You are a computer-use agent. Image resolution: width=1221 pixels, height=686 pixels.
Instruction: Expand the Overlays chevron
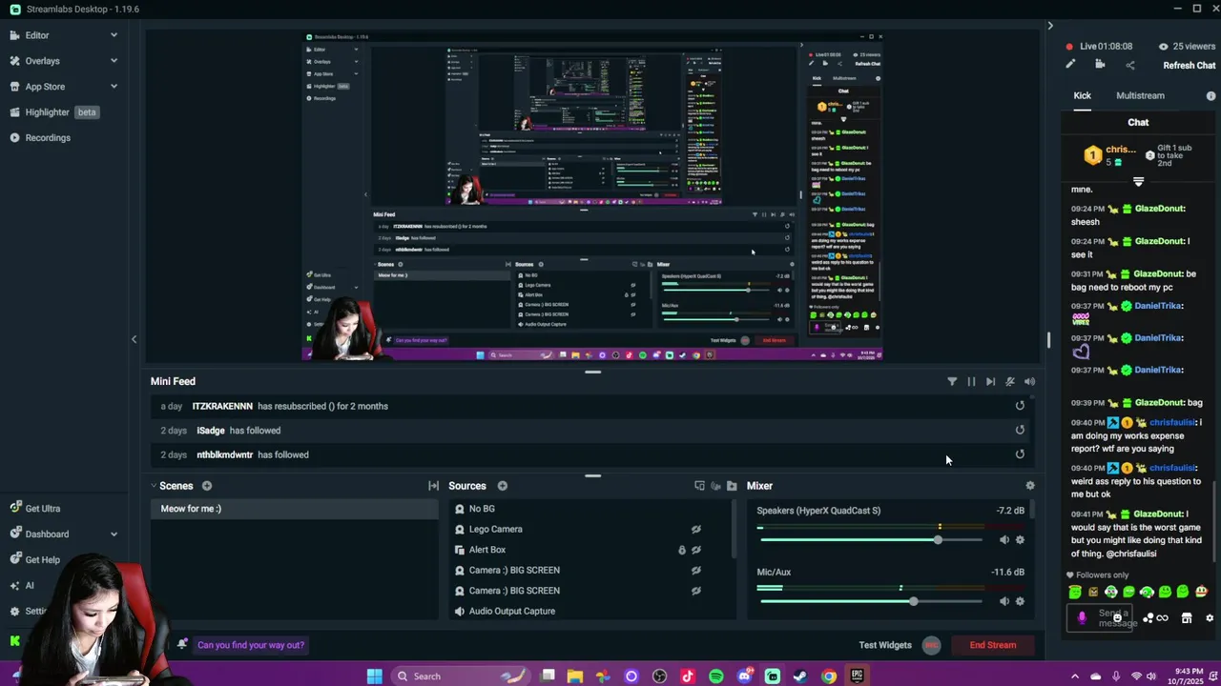click(x=114, y=61)
